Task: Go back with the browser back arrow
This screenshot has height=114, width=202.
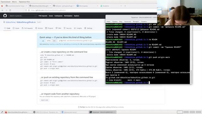Action: coord(3,10)
